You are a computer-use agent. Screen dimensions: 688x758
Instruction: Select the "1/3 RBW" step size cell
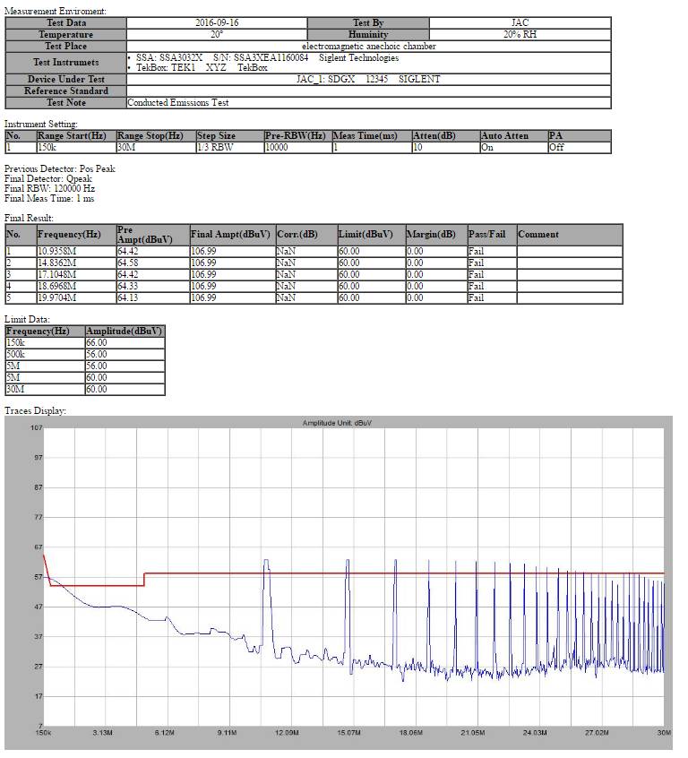click(215, 148)
